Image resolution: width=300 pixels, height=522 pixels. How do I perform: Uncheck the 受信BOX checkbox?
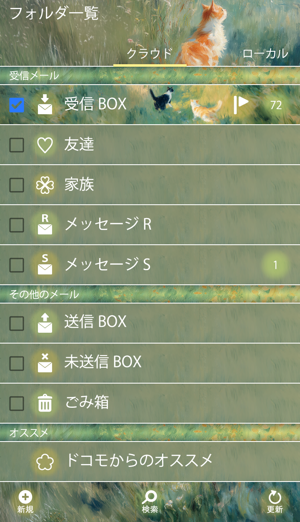[17, 105]
